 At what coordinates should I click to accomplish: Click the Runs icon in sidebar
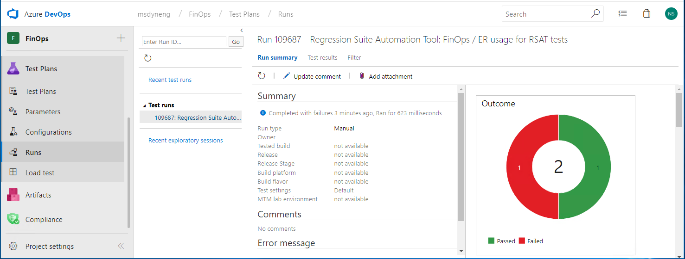[13, 152]
